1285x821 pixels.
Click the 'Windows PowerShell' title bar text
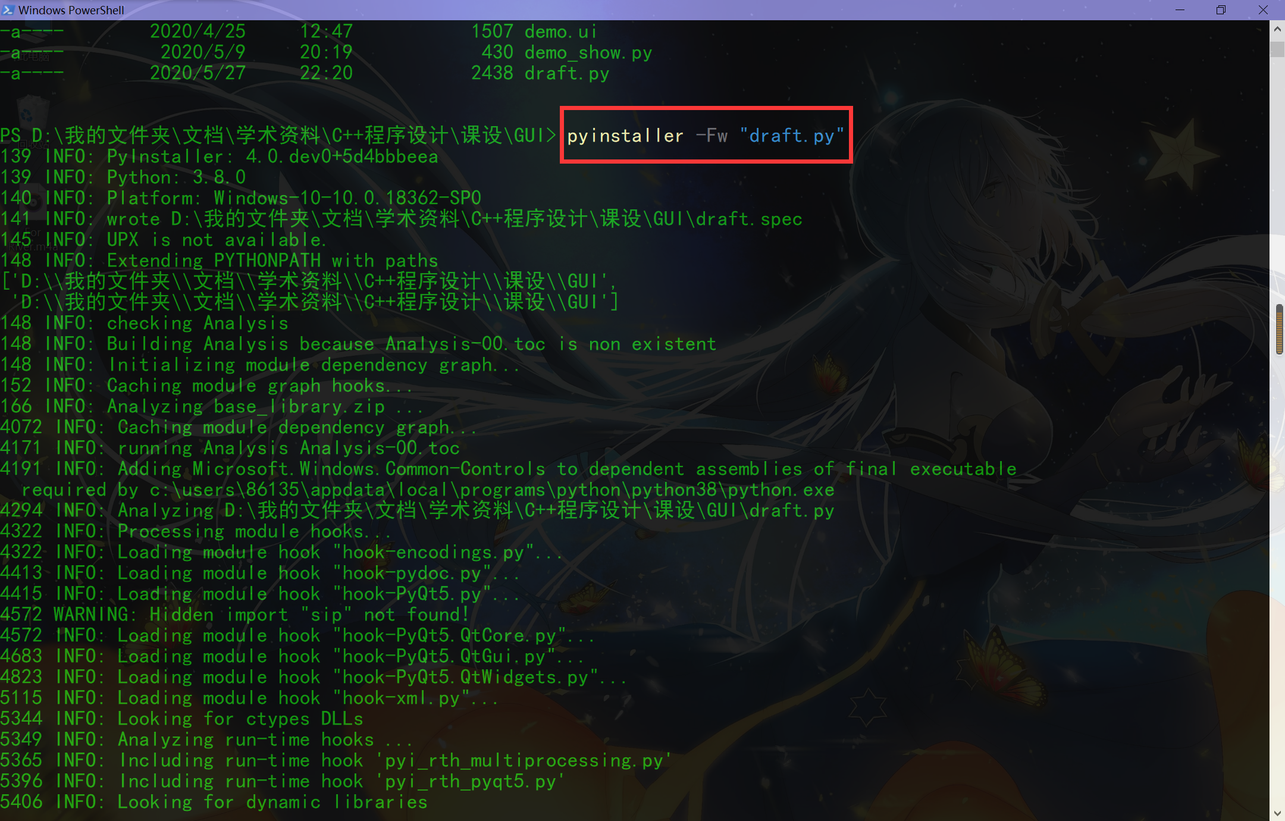point(71,10)
